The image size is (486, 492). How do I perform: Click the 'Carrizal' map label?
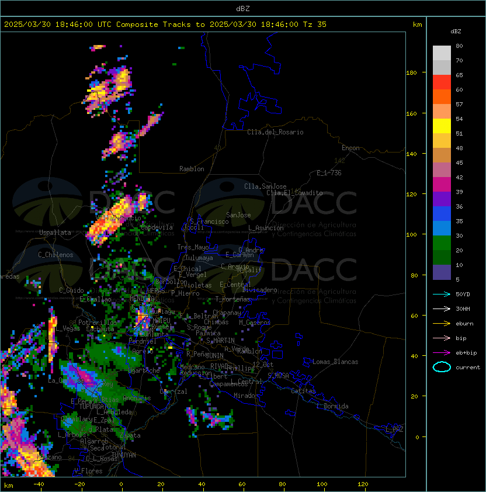[173, 391]
